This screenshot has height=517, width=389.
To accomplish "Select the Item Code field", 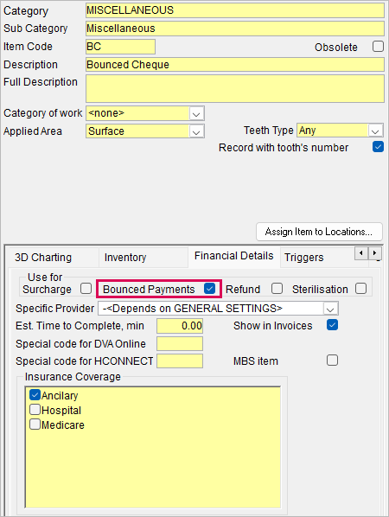I will pos(120,47).
